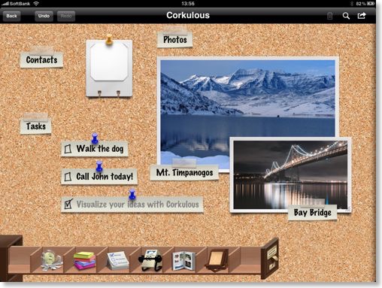Tap the blank pinned contact card
The image size is (382, 288).
point(109,68)
